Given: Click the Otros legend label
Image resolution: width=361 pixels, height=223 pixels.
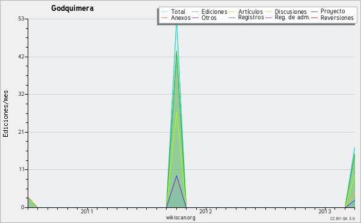Looking at the screenshot, I should pyautogui.click(x=209, y=17).
